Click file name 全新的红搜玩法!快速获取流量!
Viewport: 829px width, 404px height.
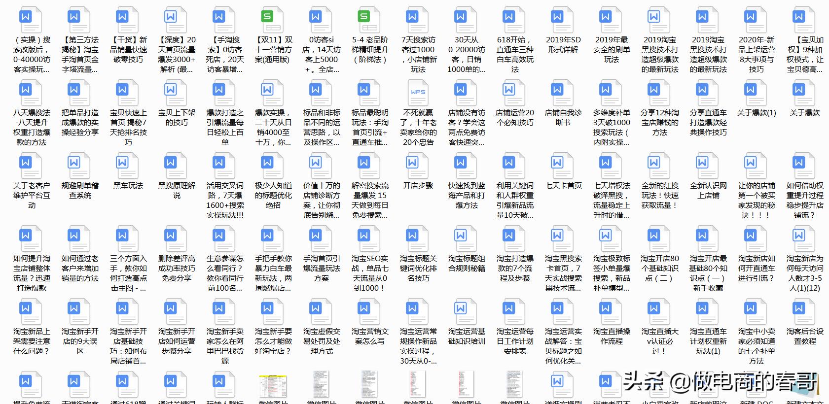pyautogui.click(x=660, y=196)
